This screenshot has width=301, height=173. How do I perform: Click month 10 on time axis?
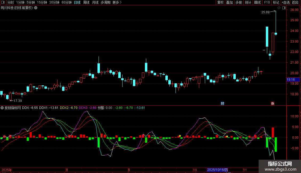click(x=195, y=170)
